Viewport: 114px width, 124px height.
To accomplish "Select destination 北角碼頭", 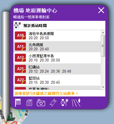I will coord(36,45).
